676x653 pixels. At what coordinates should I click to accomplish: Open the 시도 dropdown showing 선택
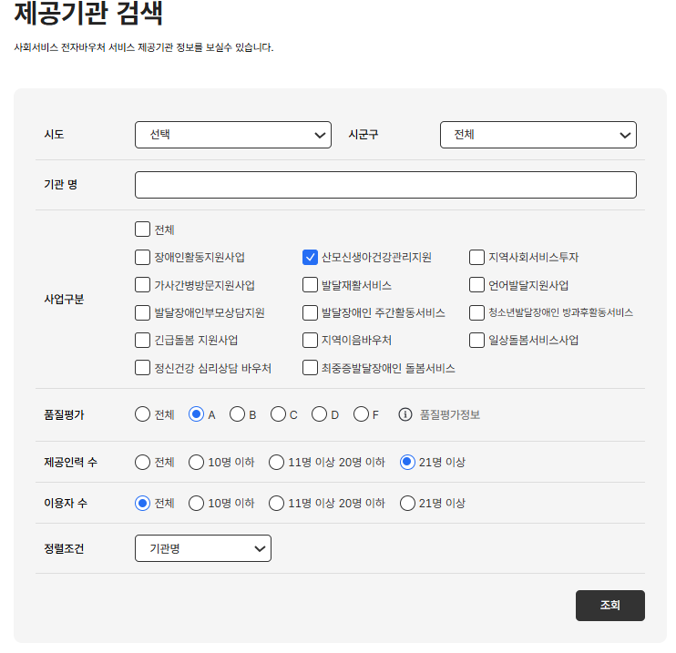click(x=233, y=135)
